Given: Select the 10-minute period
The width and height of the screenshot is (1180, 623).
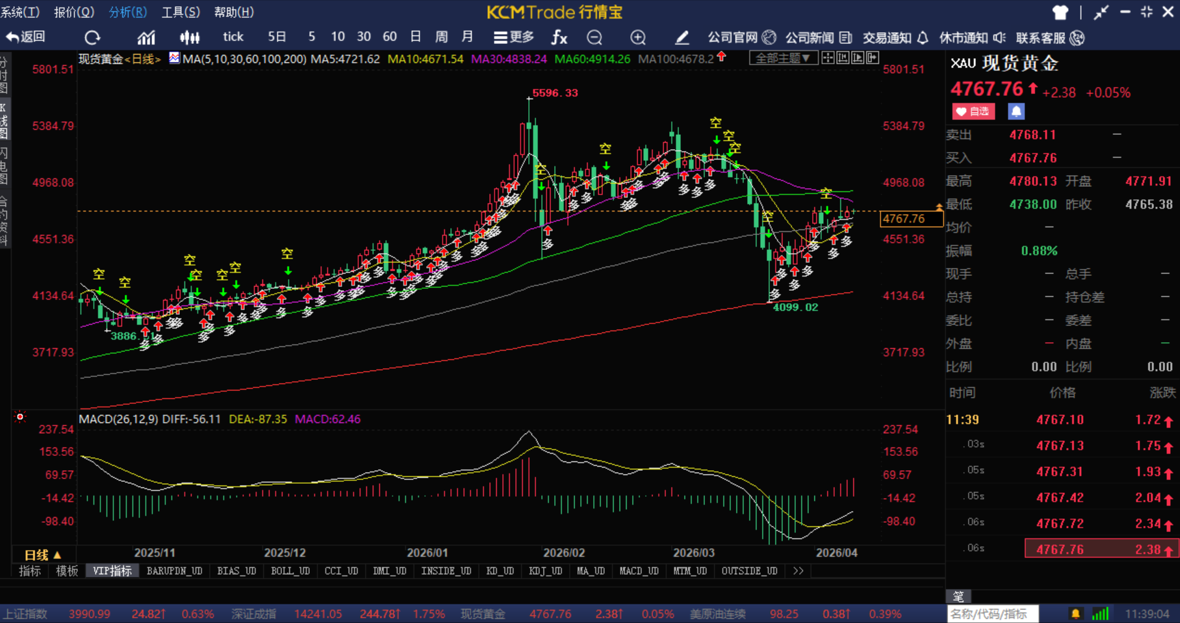Looking at the screenshot, I should pos(338,37).
